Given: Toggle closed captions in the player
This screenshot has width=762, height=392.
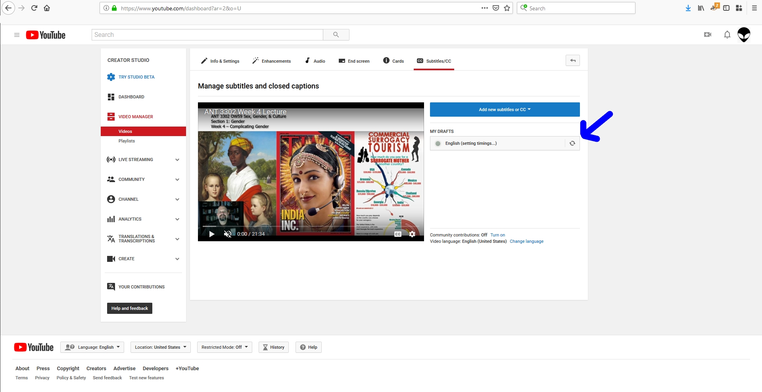Looking at the screenshot, I should 398,234.
